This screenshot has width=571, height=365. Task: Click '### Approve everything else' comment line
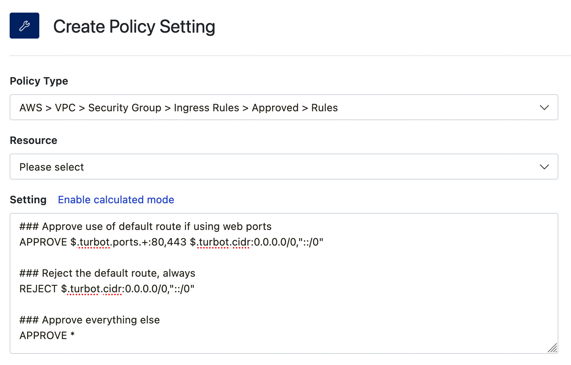tap(89, 320)
